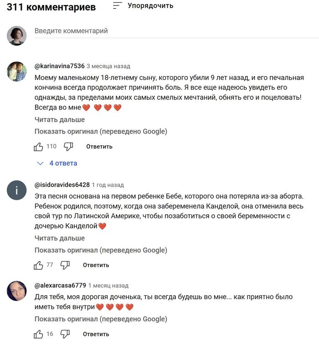
Task: Show original text of @isidoravides6428's comment
Action: coord(101,250)
